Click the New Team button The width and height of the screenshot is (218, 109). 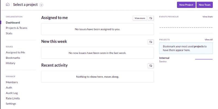click(204, 5)
